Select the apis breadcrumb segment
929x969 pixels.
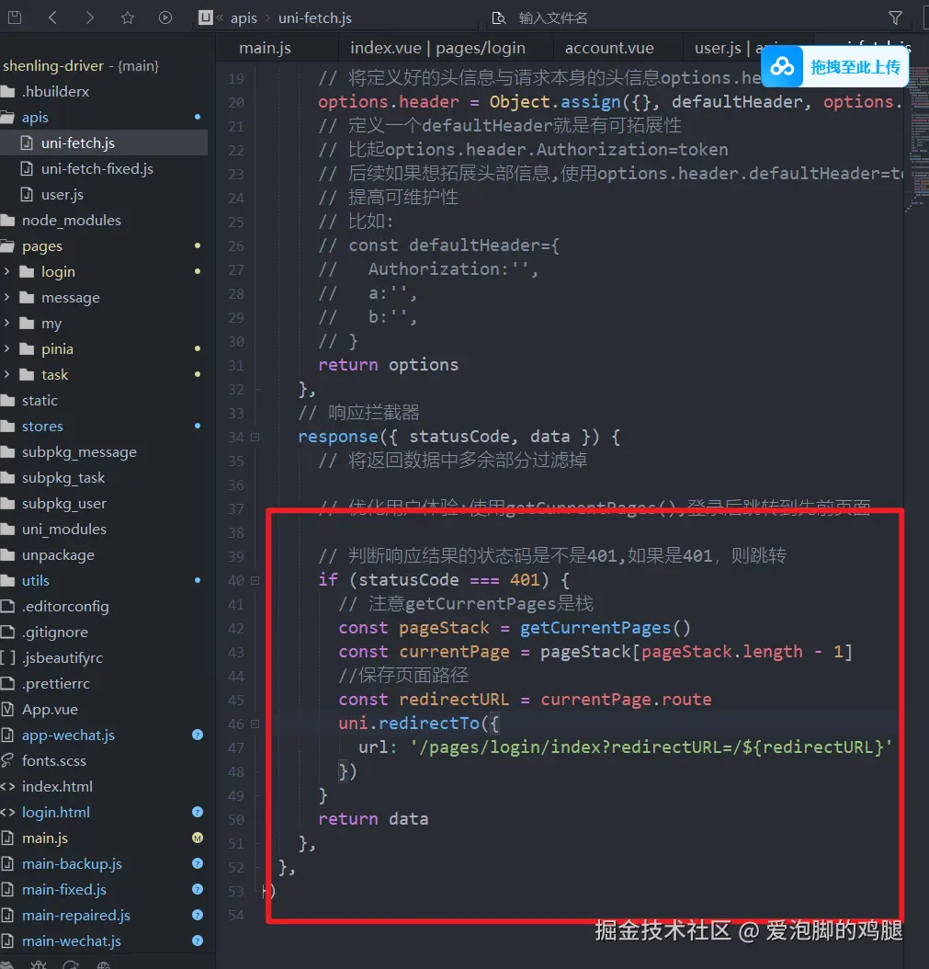tap(244, 17)
